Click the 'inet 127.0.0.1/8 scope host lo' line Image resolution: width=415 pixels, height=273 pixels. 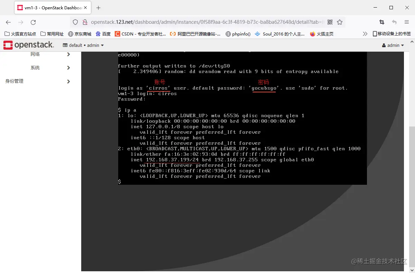[177, 127]
